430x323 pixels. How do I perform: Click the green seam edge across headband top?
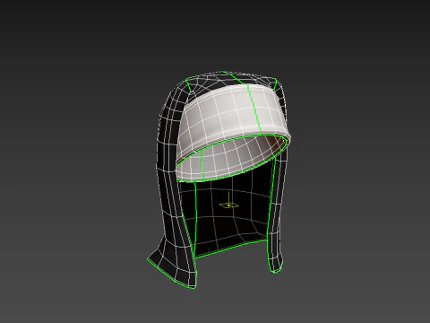[x=254, y=109]
